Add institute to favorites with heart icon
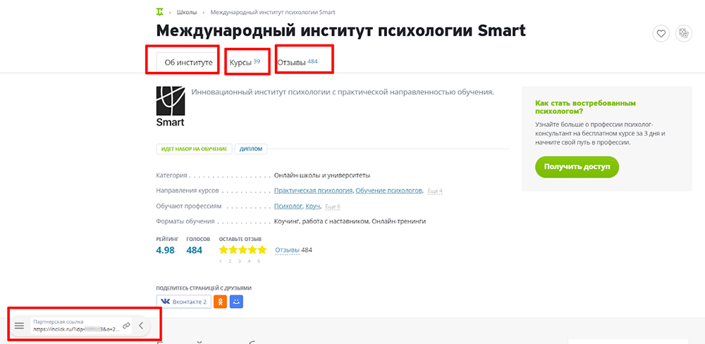The height and width of the screenshot is (344, 705). click(x=661, y=33)
